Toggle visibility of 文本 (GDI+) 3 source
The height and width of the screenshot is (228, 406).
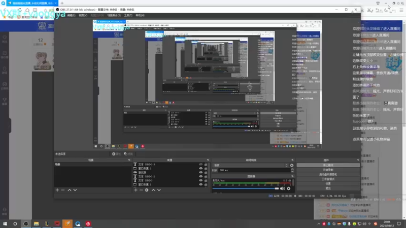200,164
